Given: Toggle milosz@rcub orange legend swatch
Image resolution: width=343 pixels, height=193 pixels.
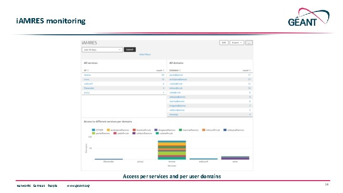Looking at the screenshot, I should pyautogui.click(x=204, y=130).
